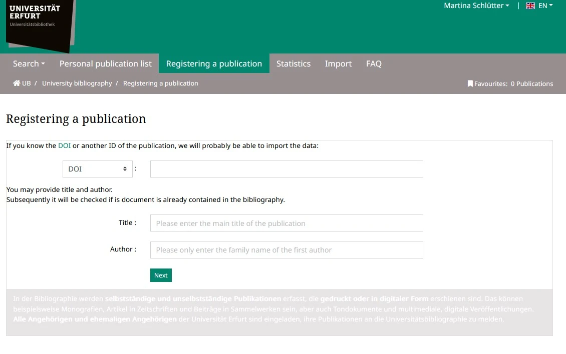Open the FAQ page
This screenshot has width=566, height=354.
374,63
